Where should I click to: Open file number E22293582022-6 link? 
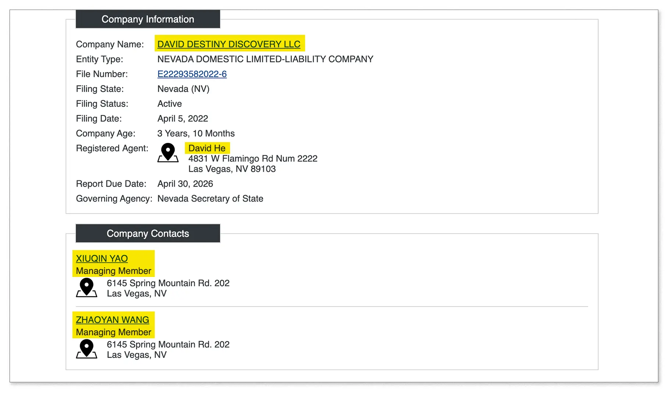192,74
